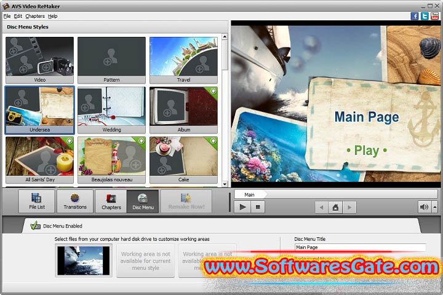Click the styles list scroll-down arrow
Image resolution: width=443 pixels, height=295 pixels.
225,184
